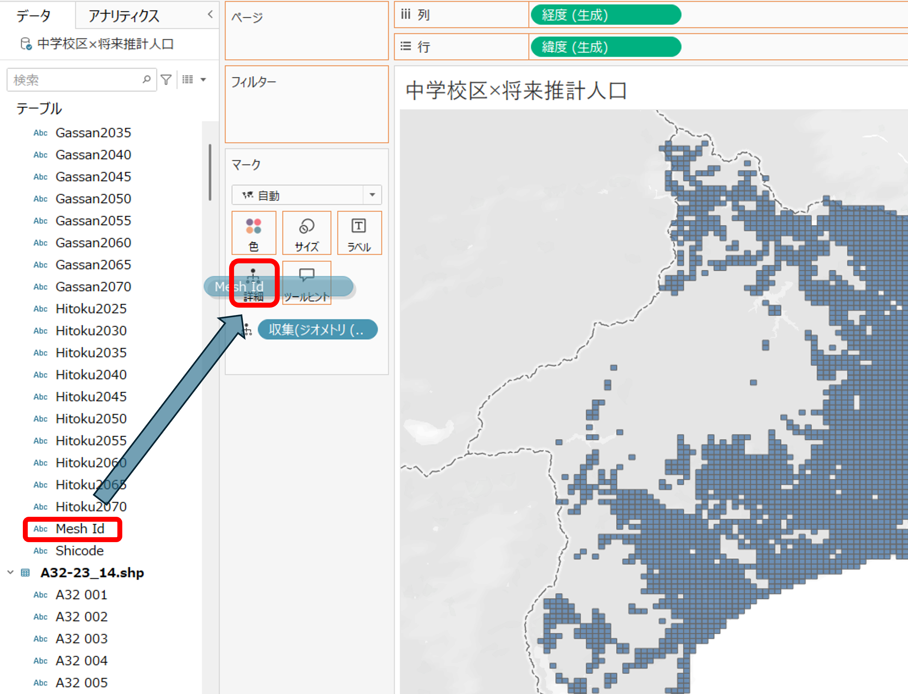Select the Gassan2065 field

click(93, 265)
